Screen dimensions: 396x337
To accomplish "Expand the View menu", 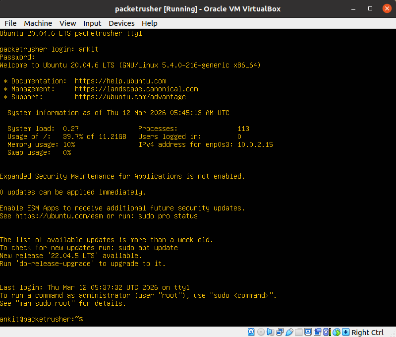I will pos(68,23).
